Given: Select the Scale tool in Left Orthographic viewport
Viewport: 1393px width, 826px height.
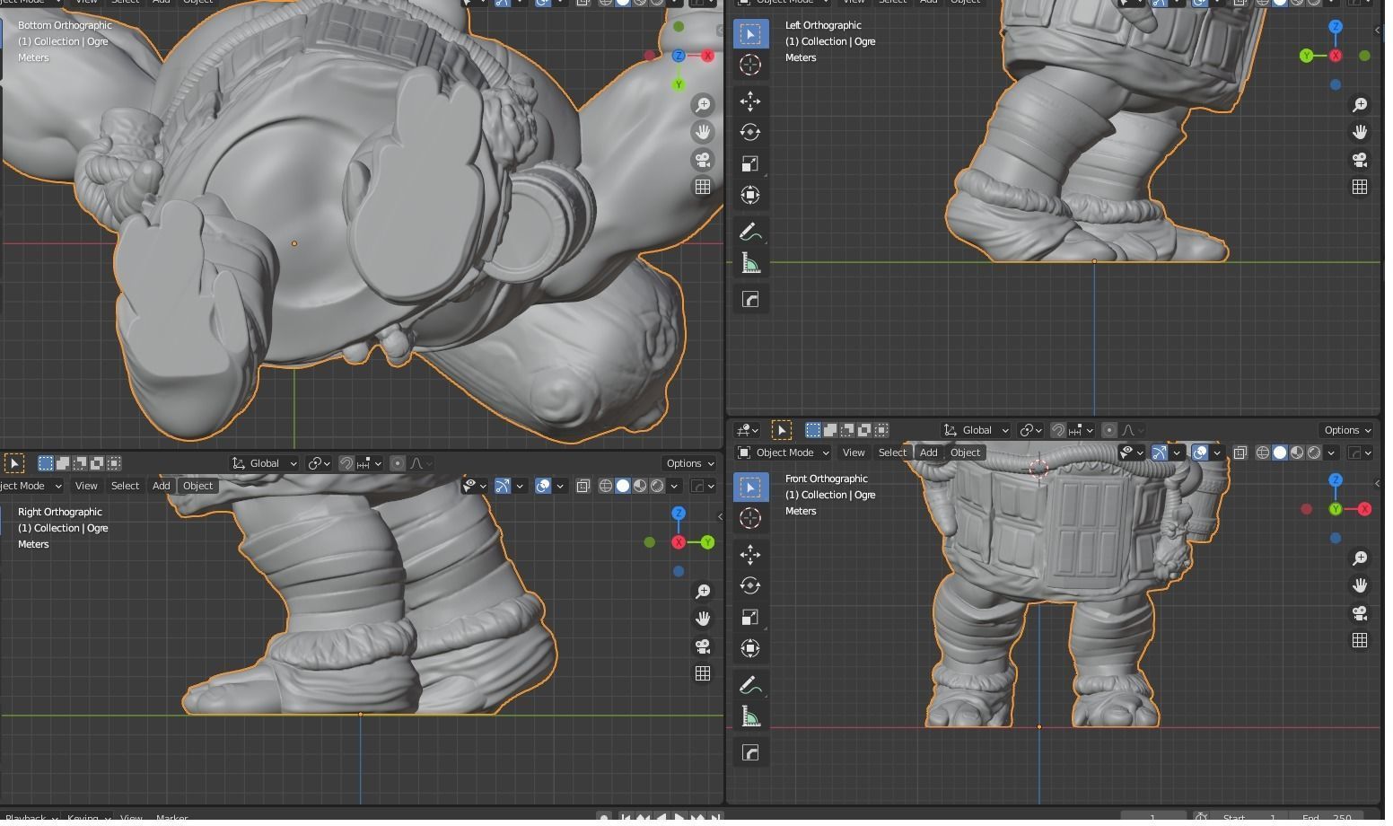Looking at the screenshot, I should [x=750, y=164].
